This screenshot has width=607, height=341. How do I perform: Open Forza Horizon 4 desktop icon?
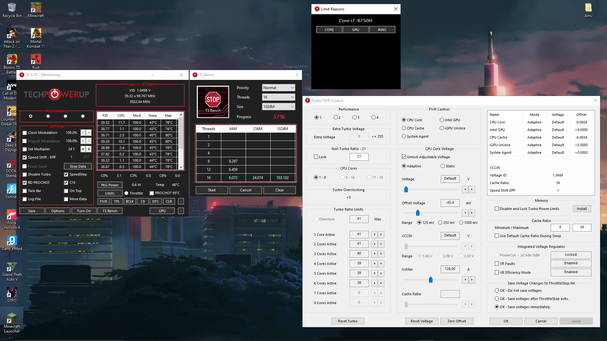click(x=12, y=219)
